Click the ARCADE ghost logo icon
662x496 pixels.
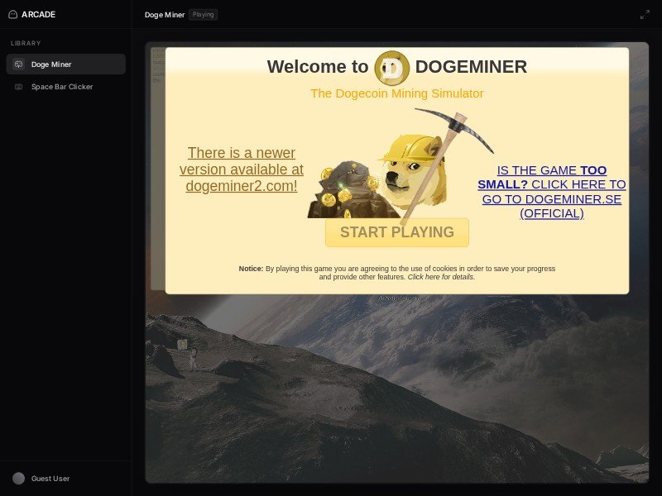(14, 14)
